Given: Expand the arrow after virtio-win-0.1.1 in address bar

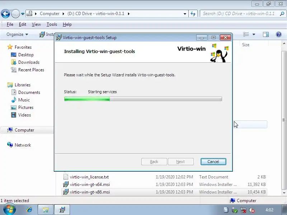Looking at the screenshot, I should (129, 14).
